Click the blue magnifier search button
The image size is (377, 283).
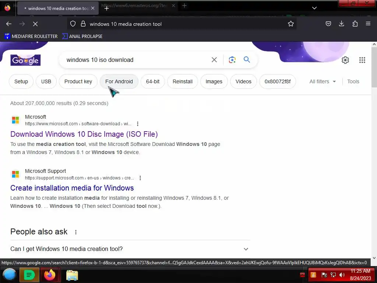[247, 59]
